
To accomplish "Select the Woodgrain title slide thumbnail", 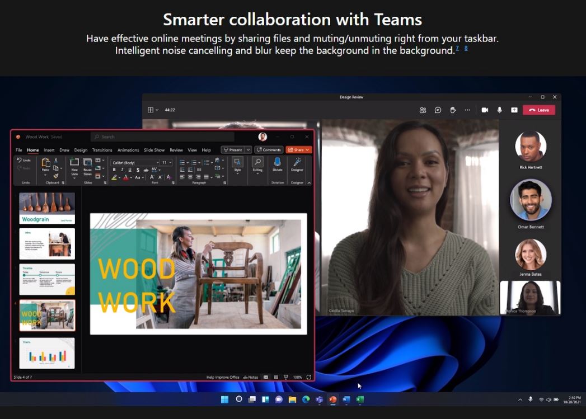I will tap(47, 208).
